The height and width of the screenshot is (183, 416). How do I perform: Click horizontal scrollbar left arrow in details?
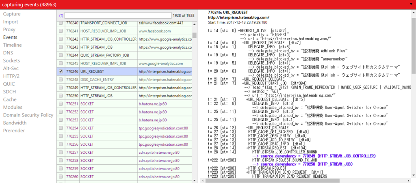tap(203, 180)
